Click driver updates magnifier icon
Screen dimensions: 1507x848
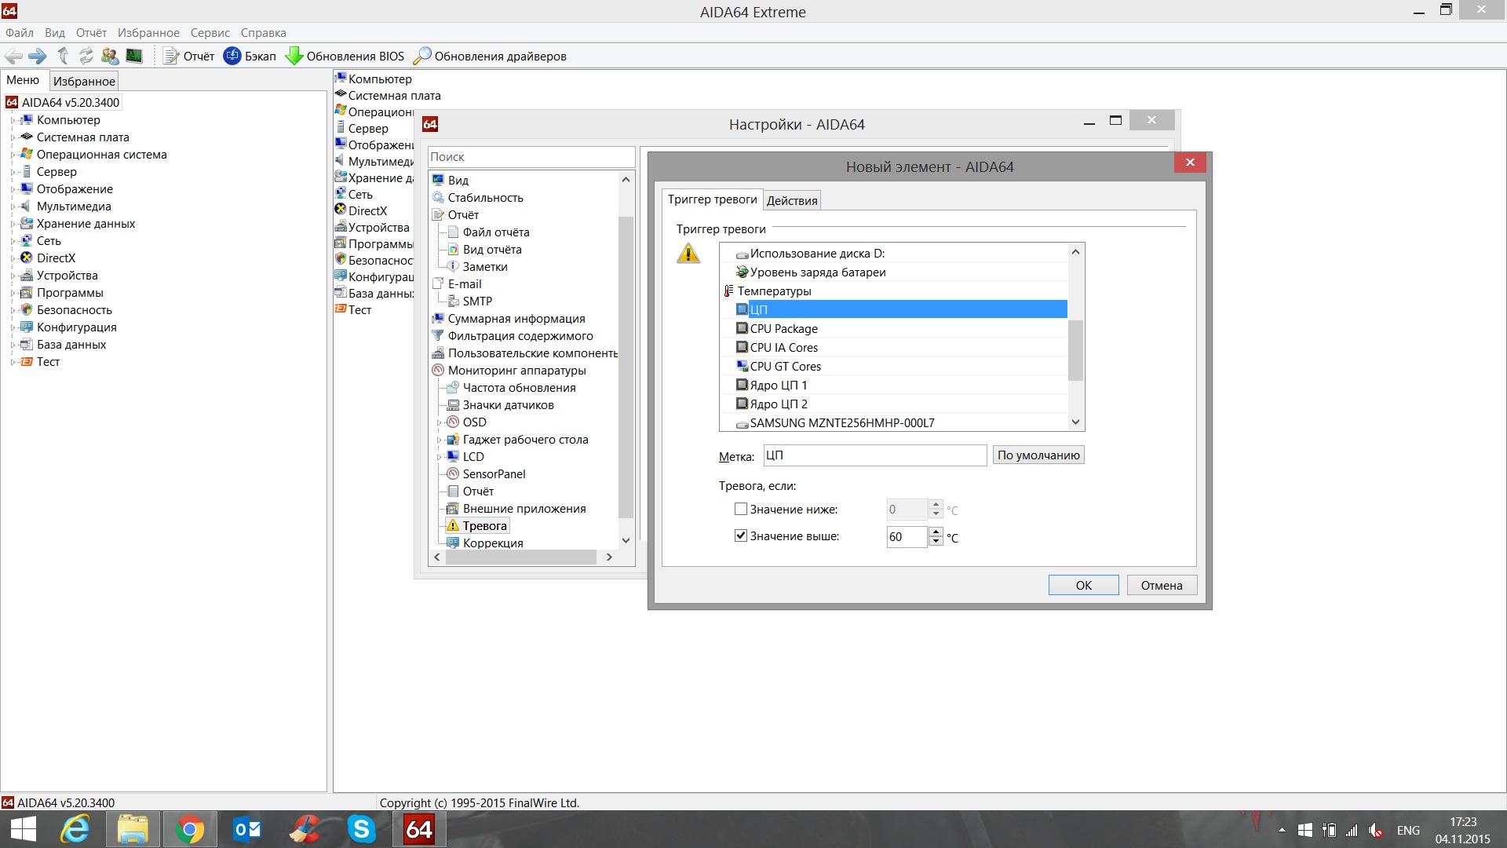(x=422, y=56)
